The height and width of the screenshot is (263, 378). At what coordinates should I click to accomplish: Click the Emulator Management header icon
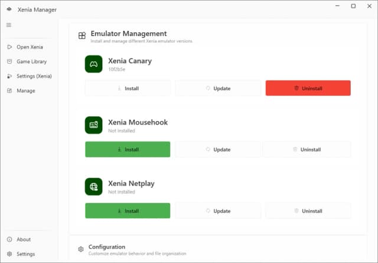tap(82, 35)
